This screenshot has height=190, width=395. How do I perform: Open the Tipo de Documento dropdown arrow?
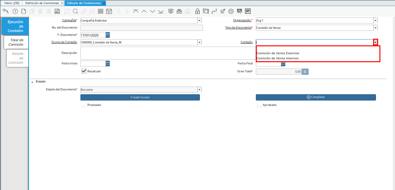click(x=376, y=28)
